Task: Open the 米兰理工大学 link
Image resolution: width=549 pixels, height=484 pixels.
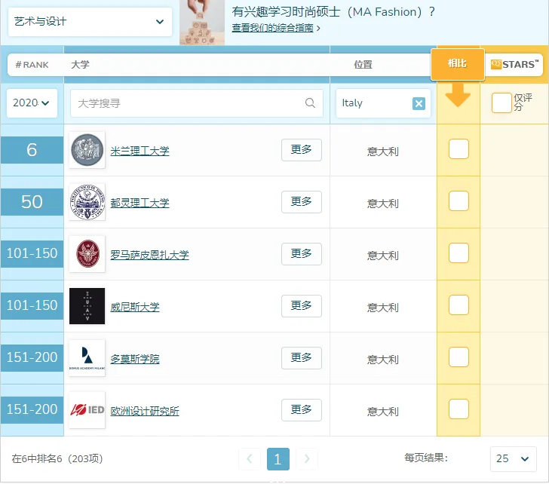Action: point(140,152)
